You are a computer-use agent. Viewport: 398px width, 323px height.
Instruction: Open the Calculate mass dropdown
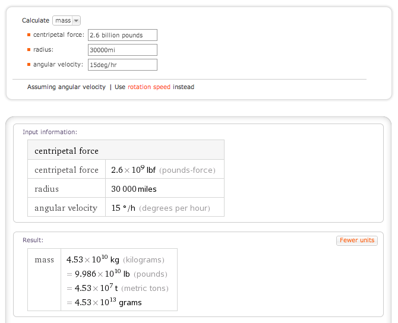point(62,20)
